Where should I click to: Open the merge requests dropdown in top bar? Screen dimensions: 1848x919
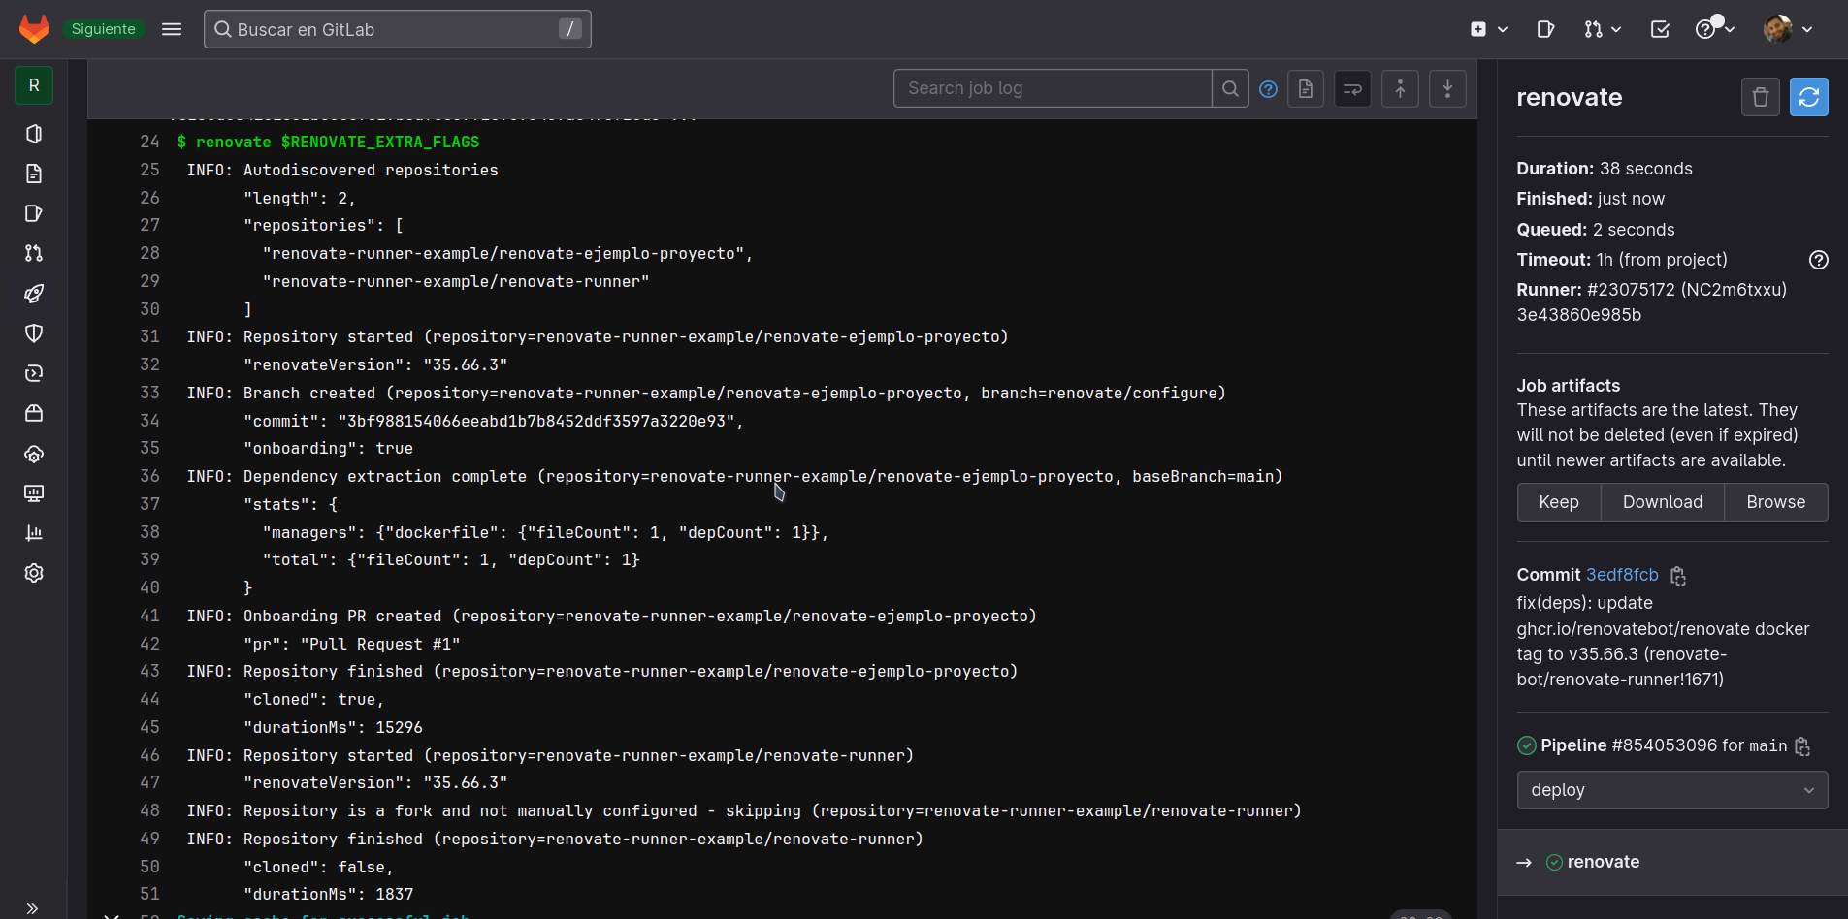pos(1603,29)
